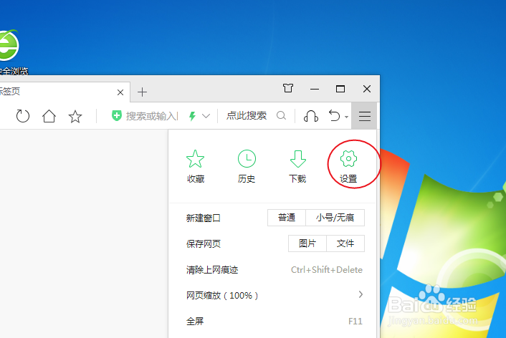The height and width of the screenshot is (338, 506).
Task: Close the current browser tab
Action: tap(120, 92)
